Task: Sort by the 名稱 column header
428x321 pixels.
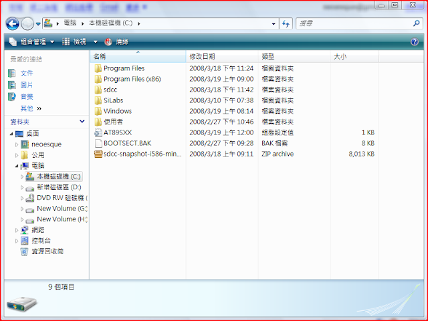Action: tap(138, 56)
